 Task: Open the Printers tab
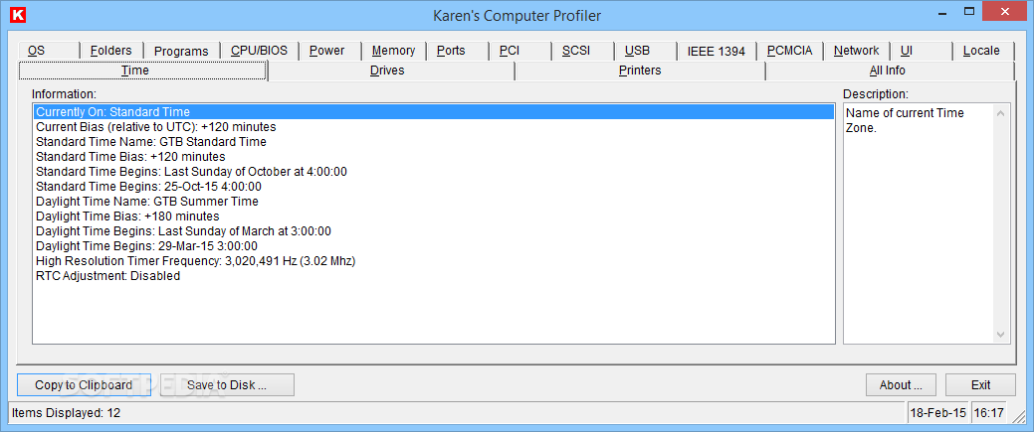640,71
